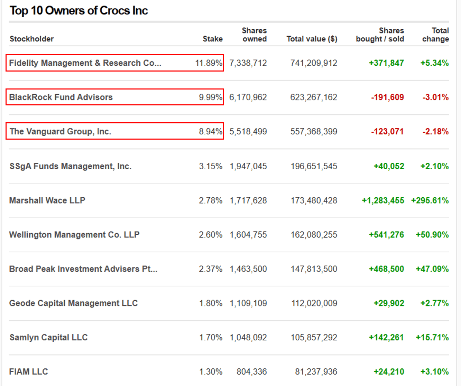This screenshot has width=461, height=386.
Task: Click total value 147,813,500
Action: coord(314,269)
